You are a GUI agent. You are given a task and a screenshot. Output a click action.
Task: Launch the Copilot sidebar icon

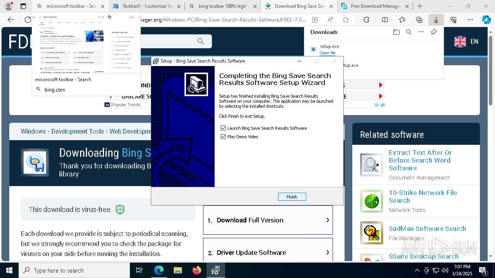(x=486, y=20)
